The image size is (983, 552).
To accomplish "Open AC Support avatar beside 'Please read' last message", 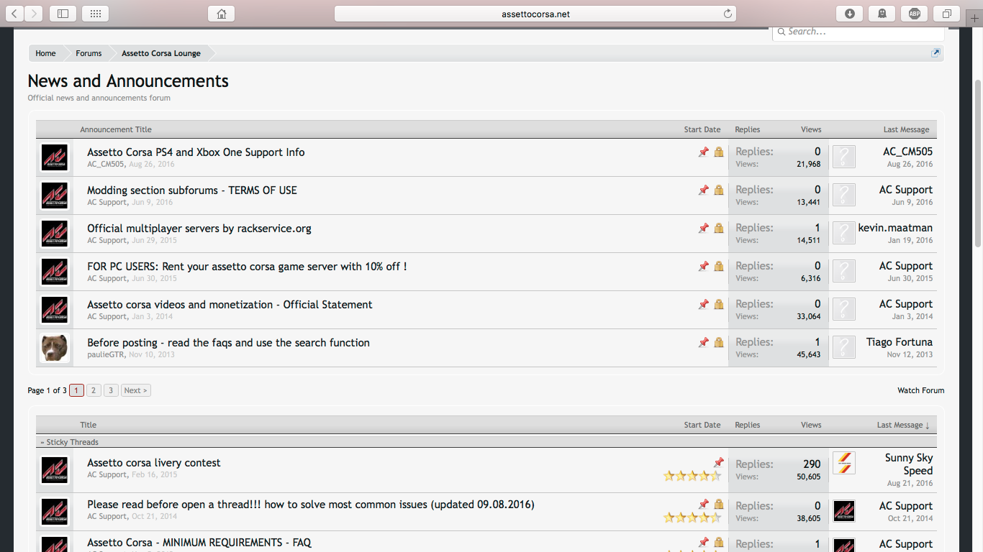I will pyautogui.click(x=844, y=511).
